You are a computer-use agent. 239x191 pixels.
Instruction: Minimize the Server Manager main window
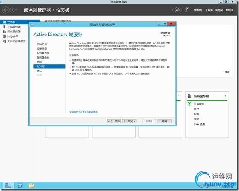pyautogui.click(x=221, y=2)
